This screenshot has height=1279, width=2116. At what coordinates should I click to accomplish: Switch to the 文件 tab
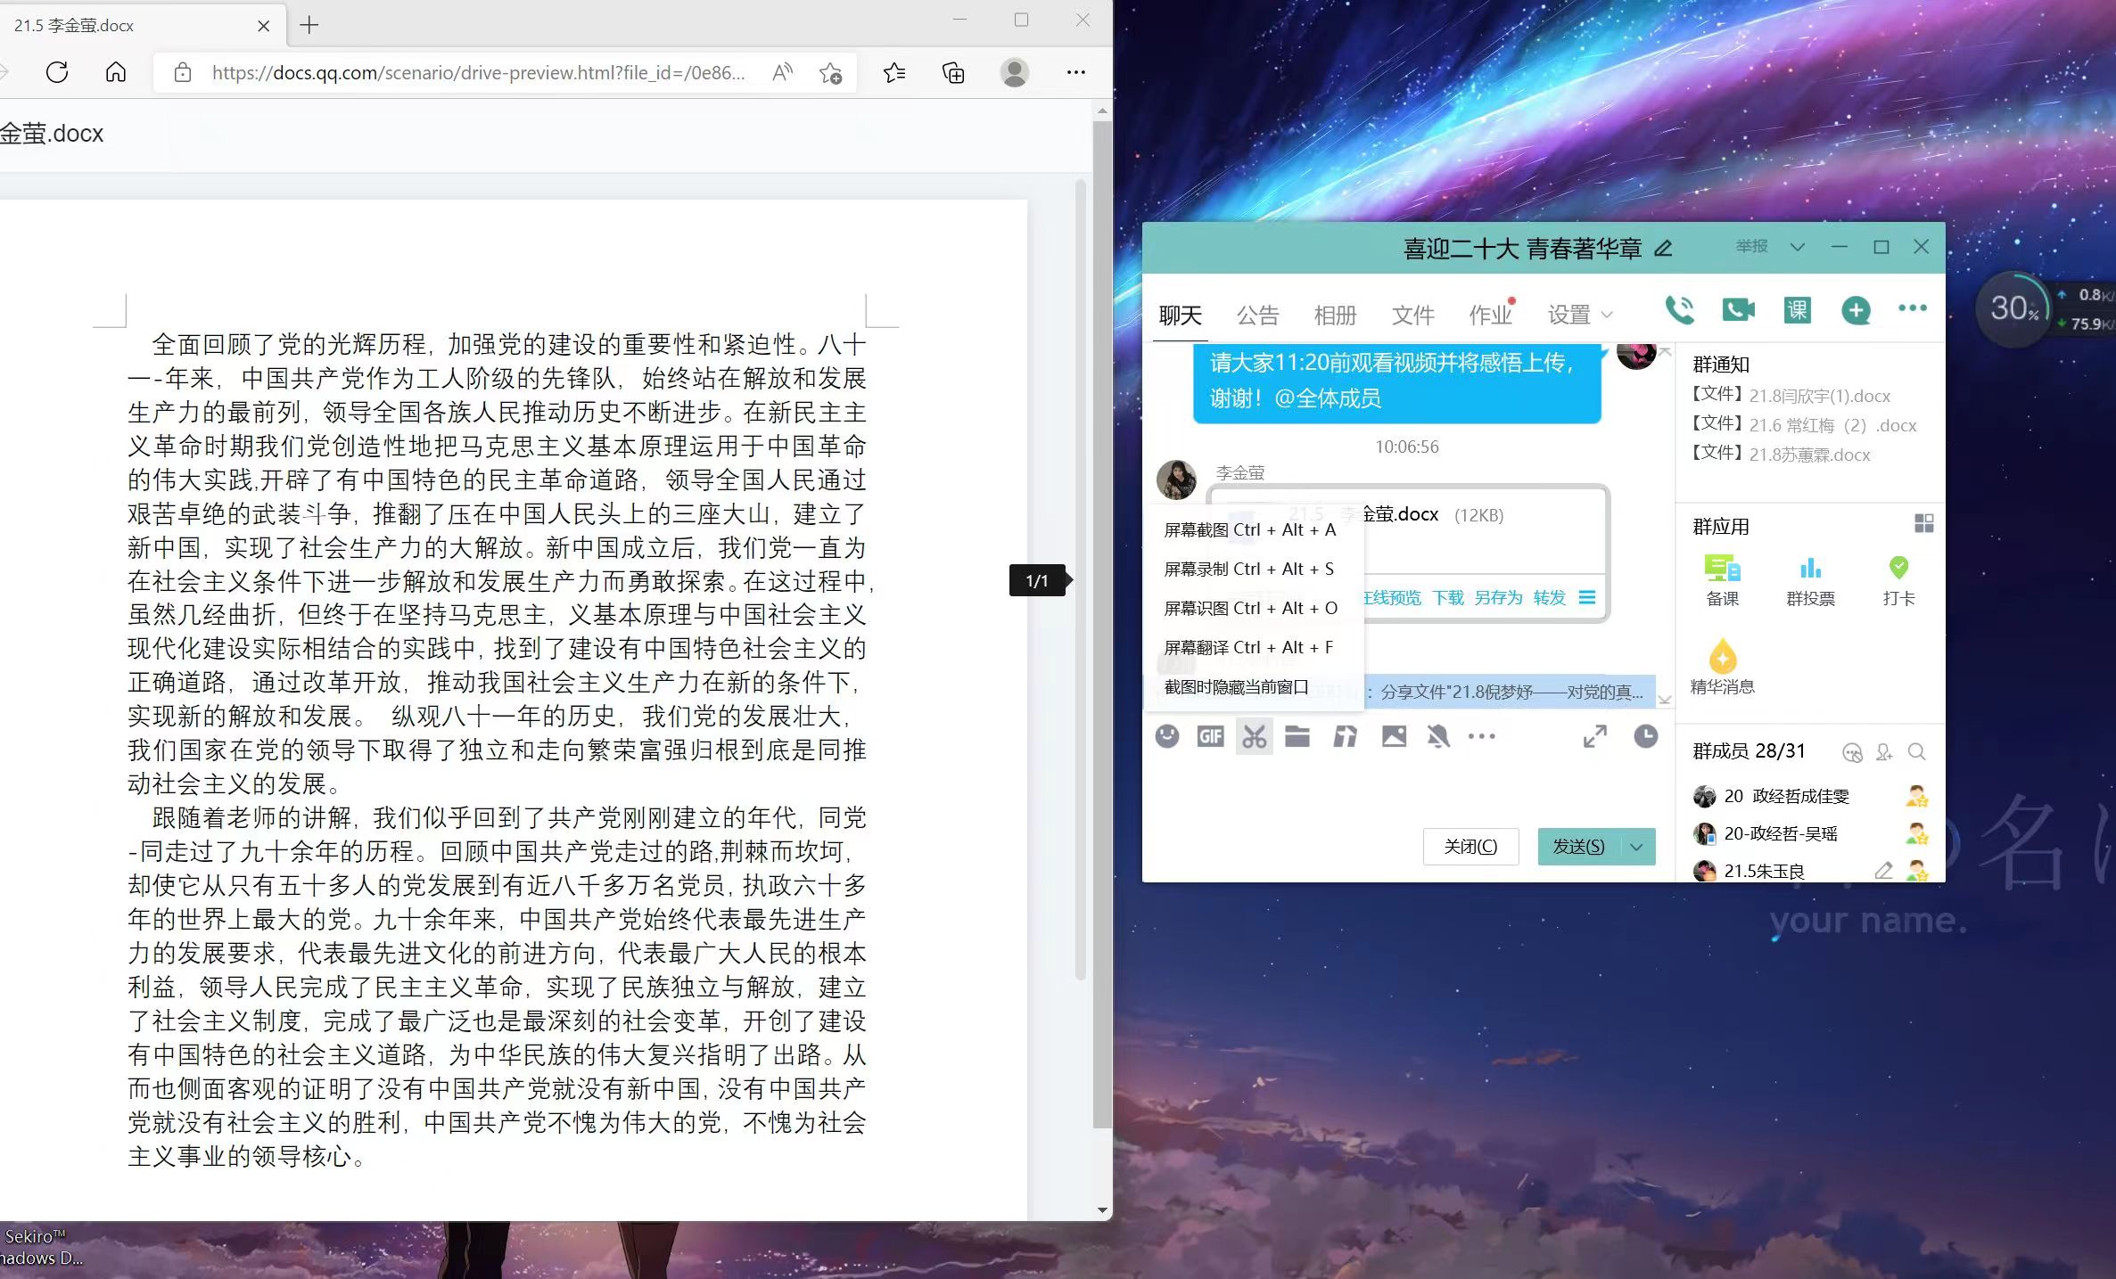click(x=1412, y=315)
